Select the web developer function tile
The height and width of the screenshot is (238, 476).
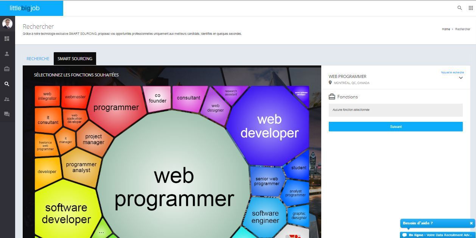pos(269,126)
